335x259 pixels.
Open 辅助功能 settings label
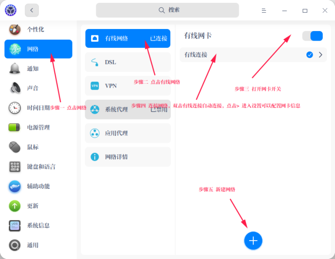click(x=38, y=186)
